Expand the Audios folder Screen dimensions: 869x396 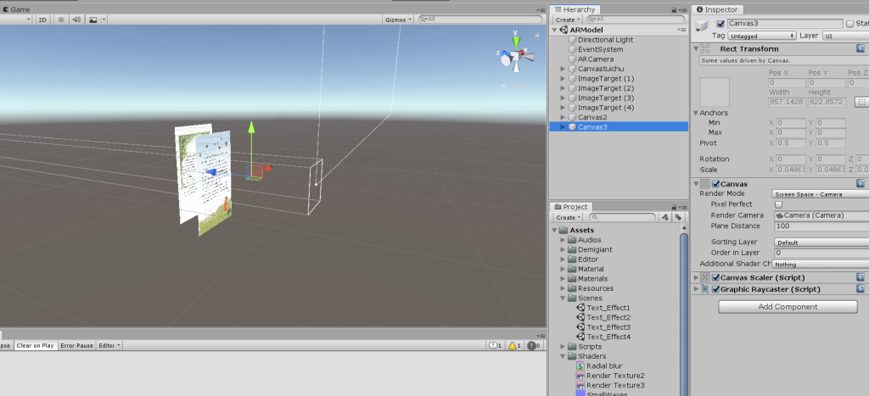pos(563,240)
